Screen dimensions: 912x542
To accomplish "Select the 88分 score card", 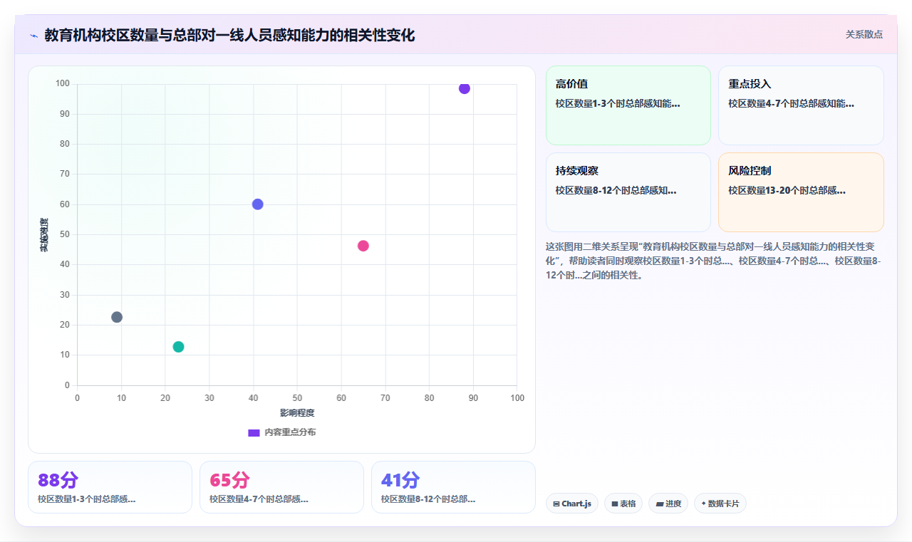I will pyautogui.click(x=110, y=487).
